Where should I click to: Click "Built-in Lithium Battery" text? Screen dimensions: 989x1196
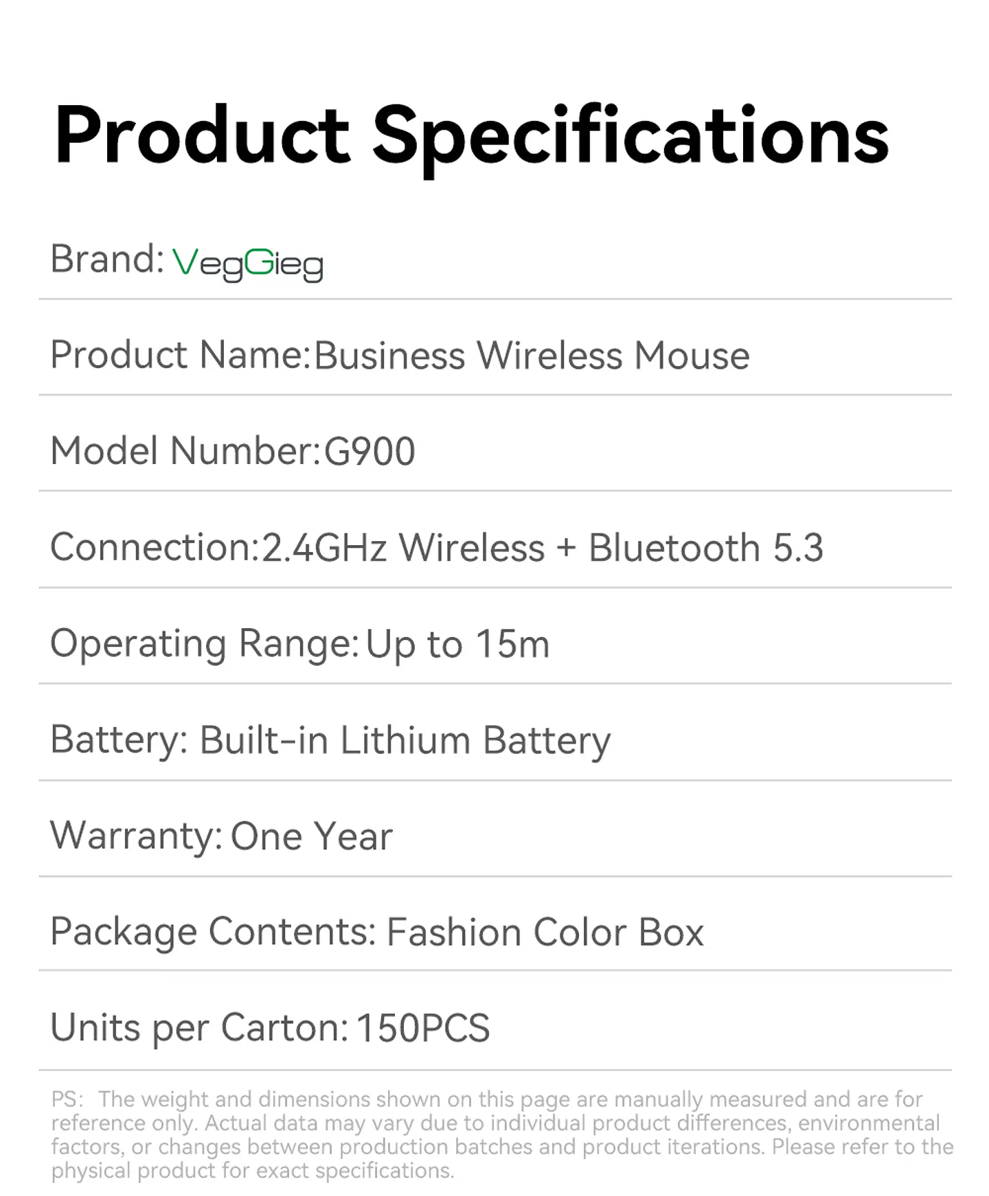pos(405,740)
